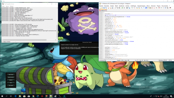Image resolution: width=174 pixels, height=98 pixels.
Task: Click the Enter Game button in Tibia client
Action: click(11, 75)
